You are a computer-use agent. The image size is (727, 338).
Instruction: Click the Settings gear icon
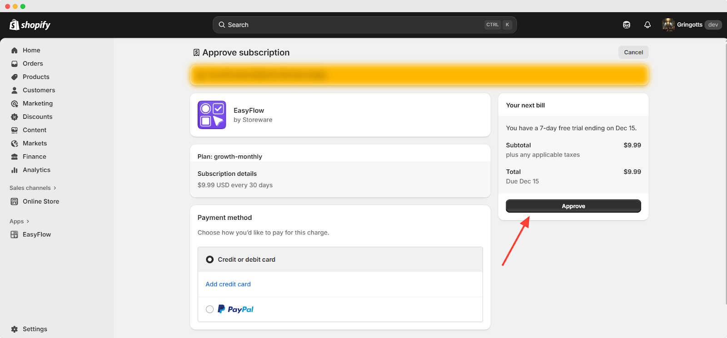15,329
